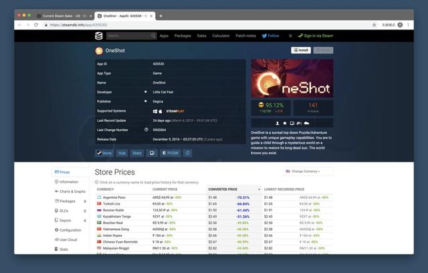The height and width of the screenshot is (273, 428).
Task: Open the hamburger menu icon in navbar
Action: coord(290,36)
